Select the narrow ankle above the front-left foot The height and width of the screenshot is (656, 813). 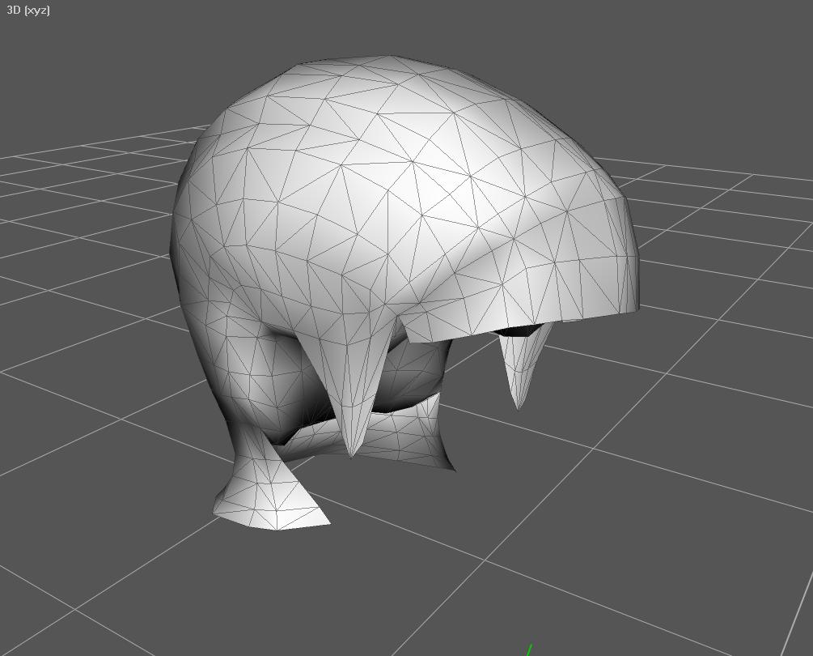(x=247, y=462)
